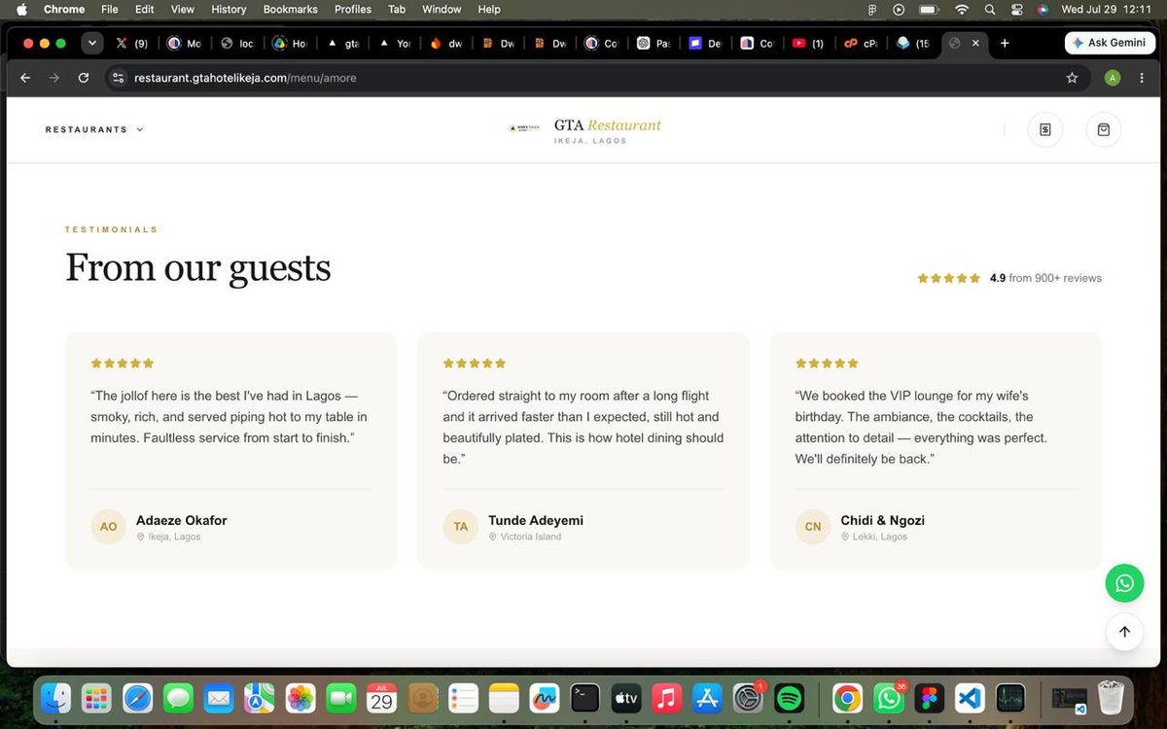
Task: Click the date and time in menu bar
Action: (1107, 9)
